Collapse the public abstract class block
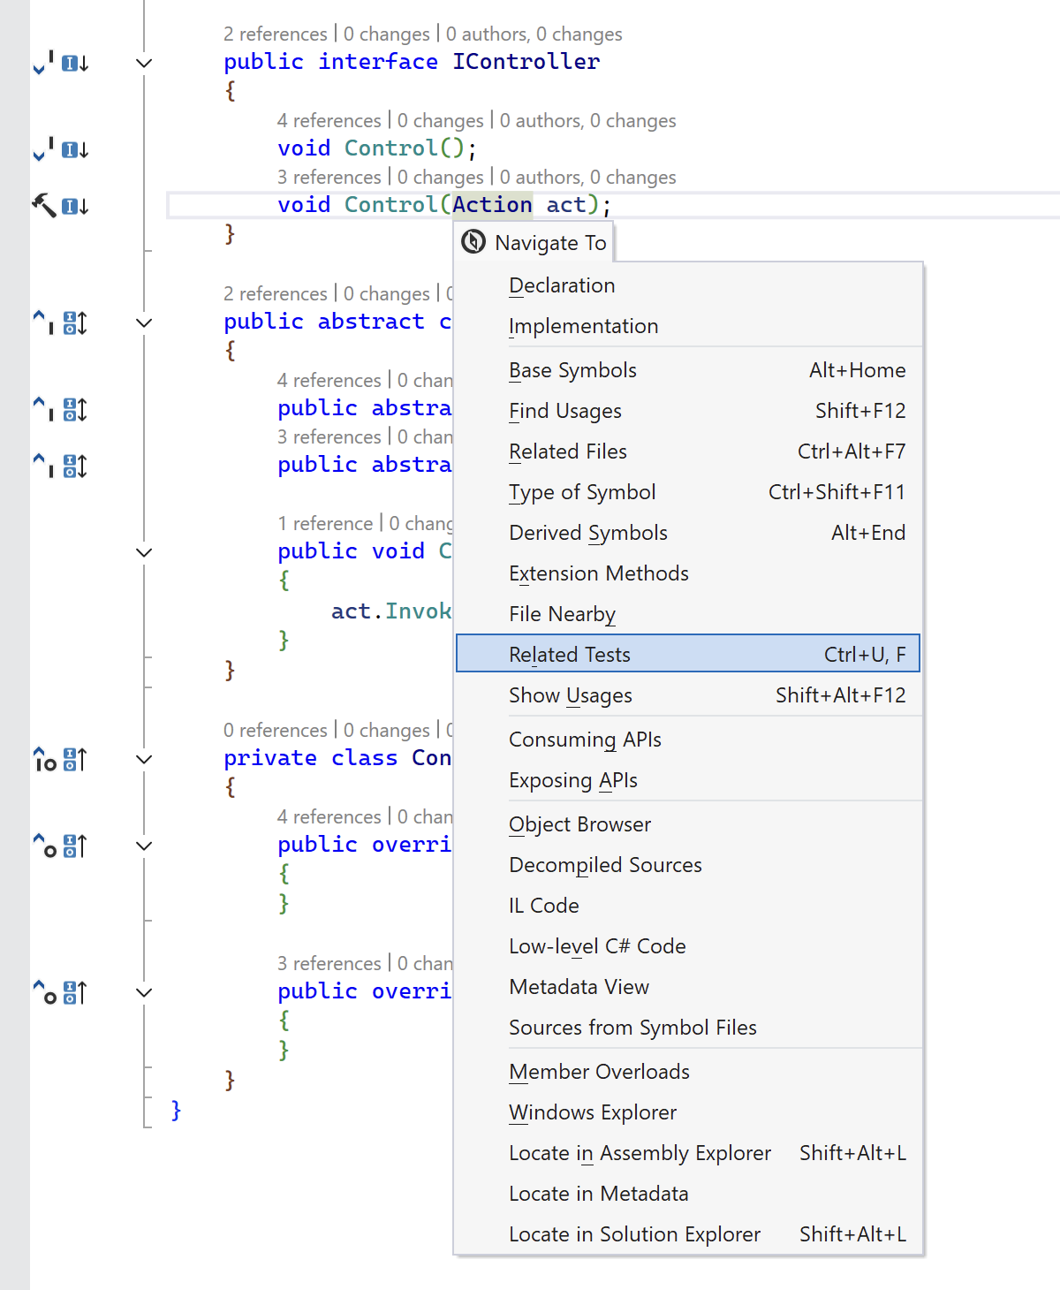 (x=144, y=323)
